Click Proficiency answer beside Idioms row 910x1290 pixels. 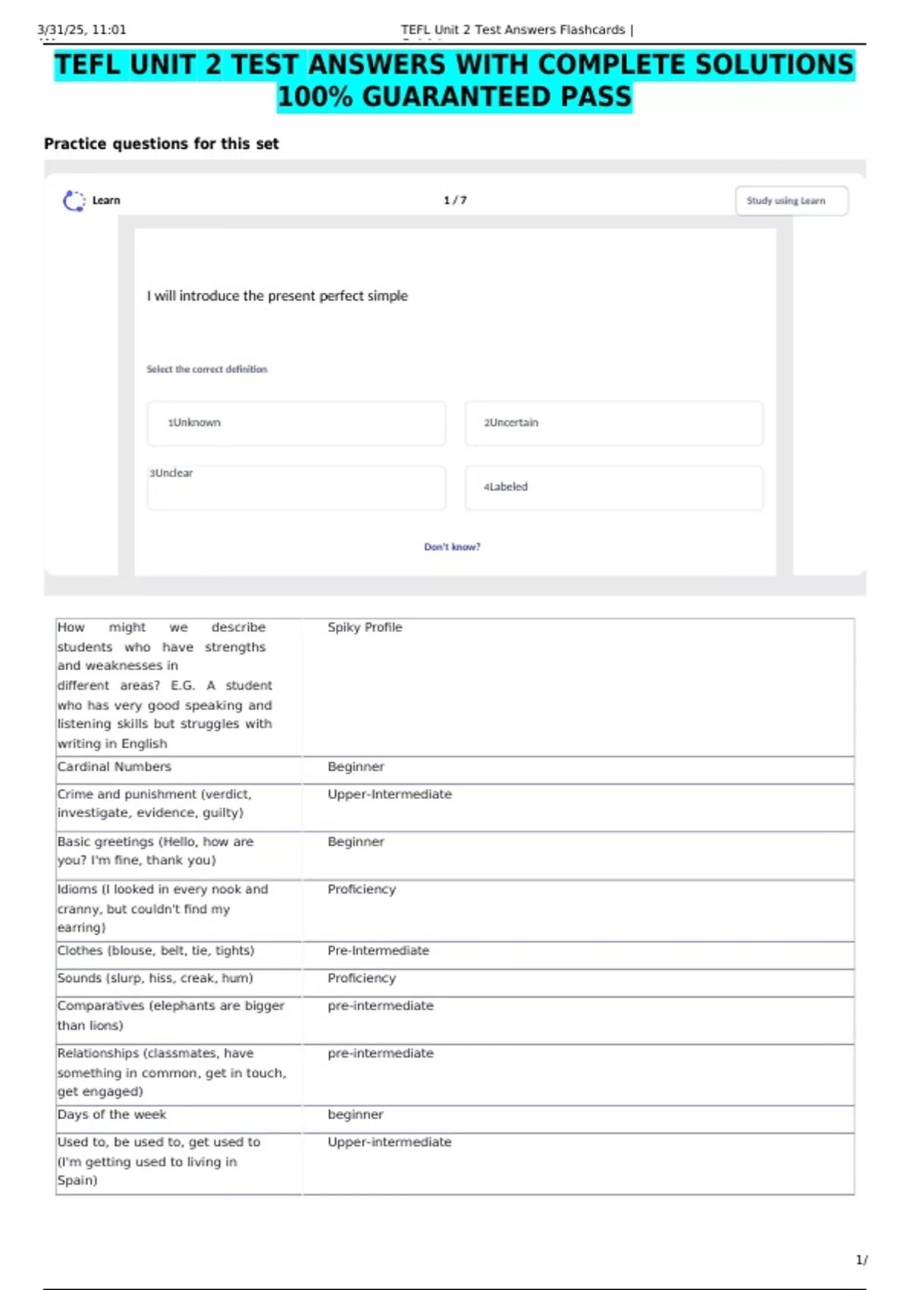(362, 889)
